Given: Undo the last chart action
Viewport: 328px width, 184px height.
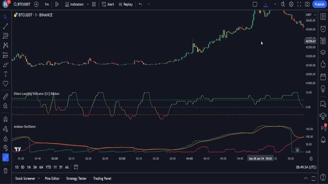Looking at the screenshot, I should [140, 5].
